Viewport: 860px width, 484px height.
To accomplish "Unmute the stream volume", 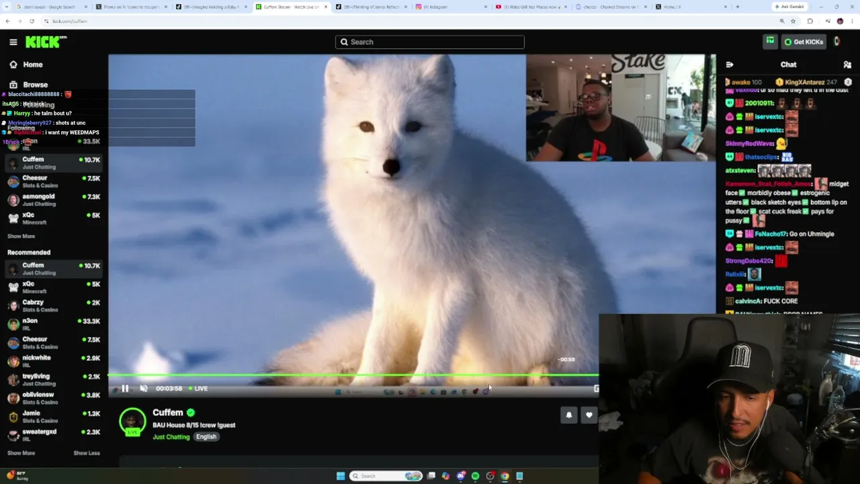I will coord(144,389).
